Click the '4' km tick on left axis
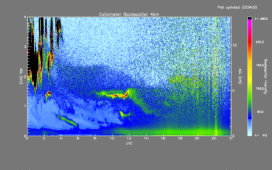The image size is (272, 170). pyautogui.click(x=25, y=17)
